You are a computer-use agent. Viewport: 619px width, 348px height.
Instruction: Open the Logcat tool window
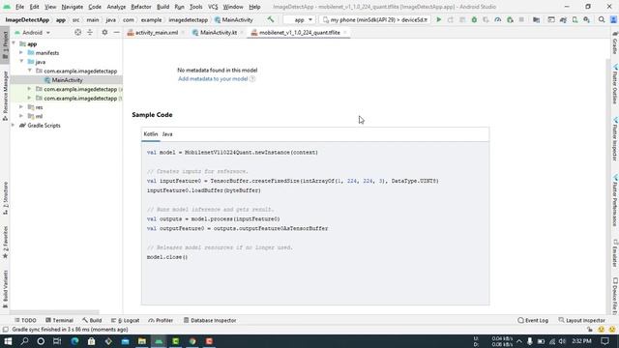[x=125, y=320]
